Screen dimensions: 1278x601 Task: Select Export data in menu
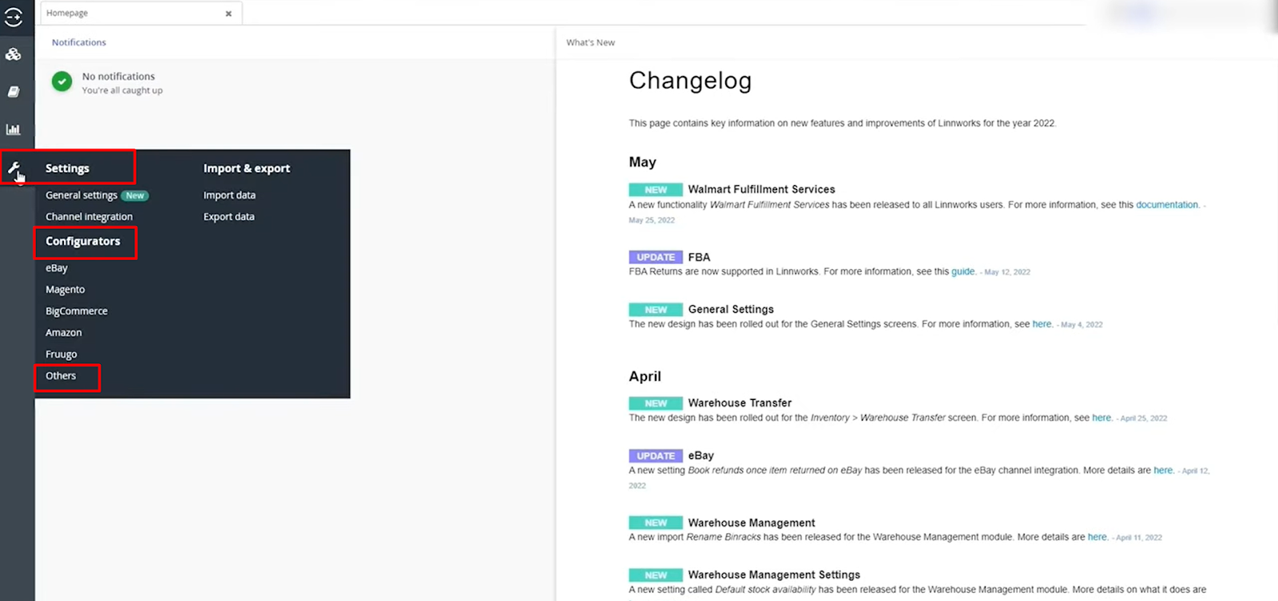pos(229,217)
